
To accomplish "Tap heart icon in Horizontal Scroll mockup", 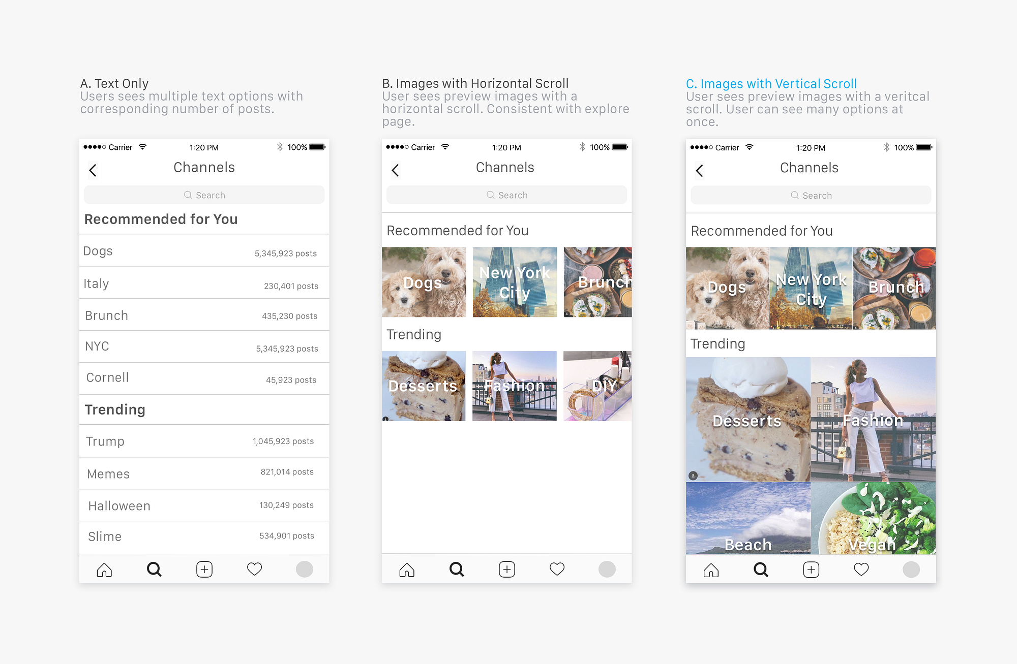I will (x=557, y=569).
